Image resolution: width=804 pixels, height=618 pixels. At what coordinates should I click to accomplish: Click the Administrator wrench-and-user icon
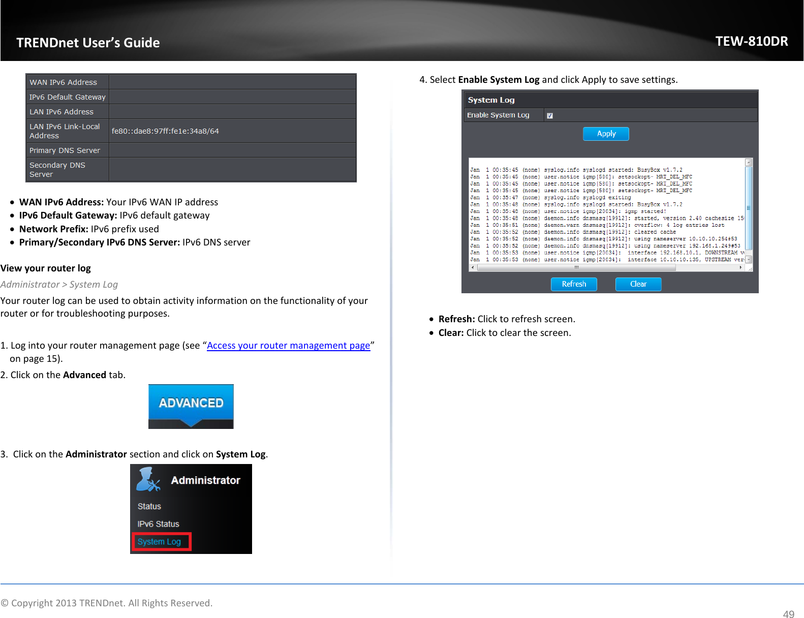pyautogui.click(x=148, y=479)
